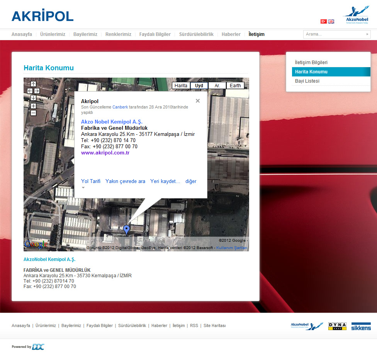Click the Tel: +90 (232) 87014 70 line

tap(49, 281)
